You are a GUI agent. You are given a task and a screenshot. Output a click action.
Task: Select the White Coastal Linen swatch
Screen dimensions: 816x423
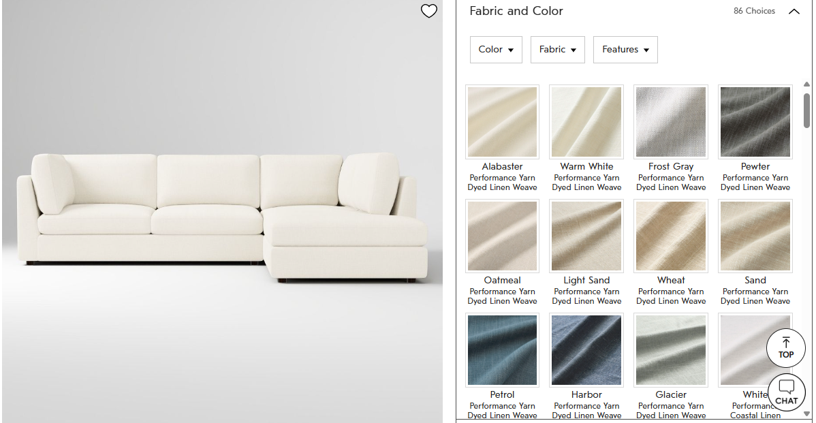[x=755, y=350]
